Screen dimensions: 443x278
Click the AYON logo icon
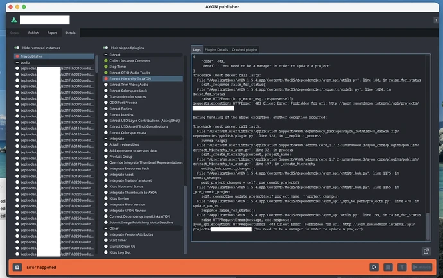14,20
